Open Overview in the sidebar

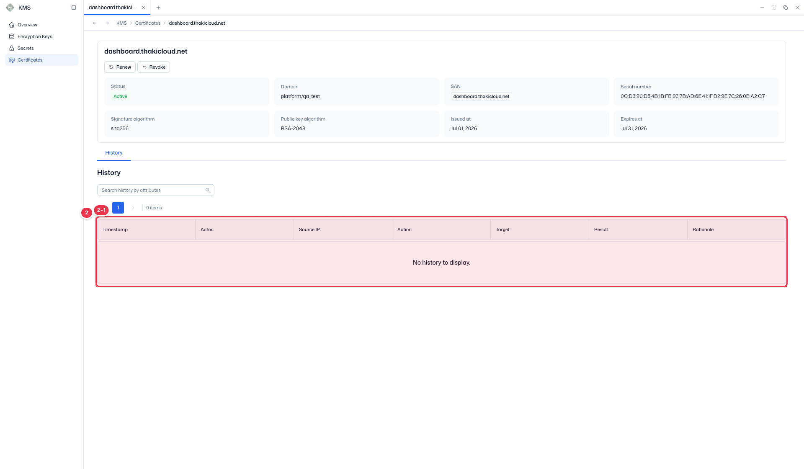pyautogui.click(x=41, y=25)
